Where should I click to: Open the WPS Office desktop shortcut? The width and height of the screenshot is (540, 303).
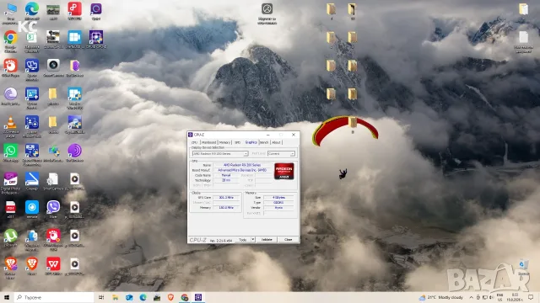point(53,266)
